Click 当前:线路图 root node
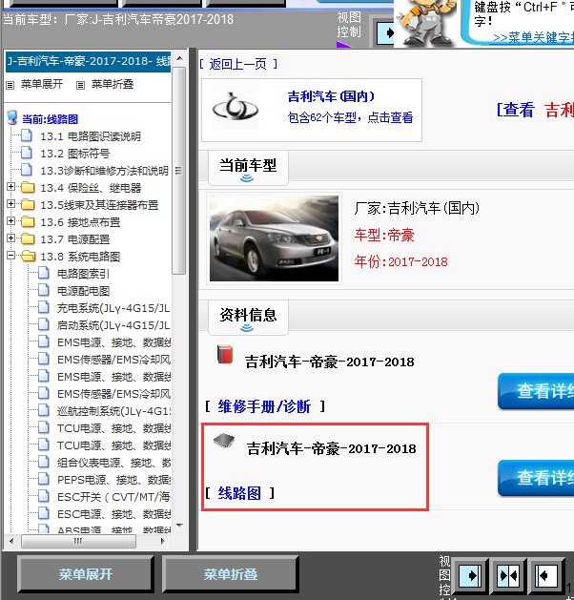Image resolution: width=574 pixels, height=600 pixels. point(50,119)
